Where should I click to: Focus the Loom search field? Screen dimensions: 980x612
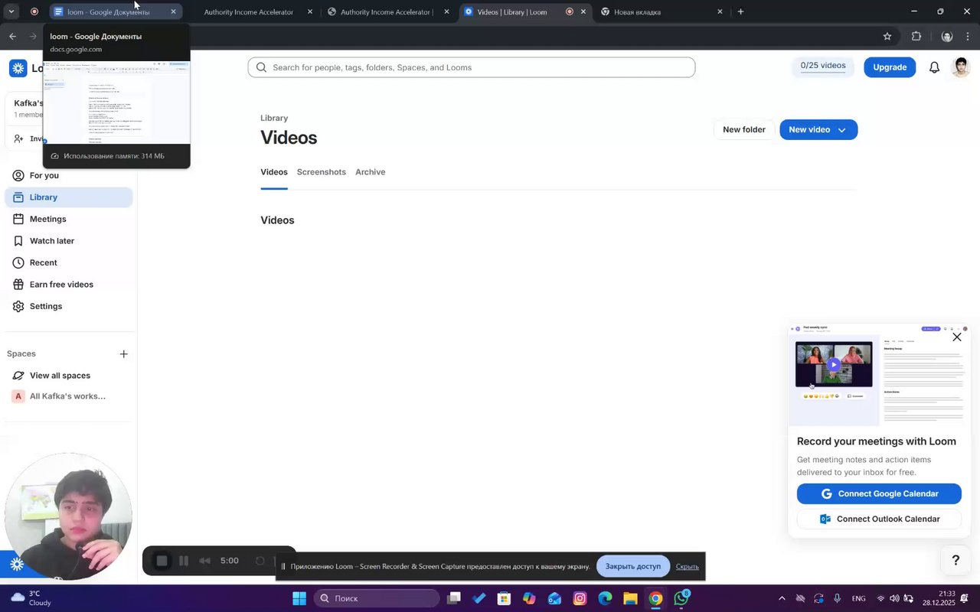(472, 67)
